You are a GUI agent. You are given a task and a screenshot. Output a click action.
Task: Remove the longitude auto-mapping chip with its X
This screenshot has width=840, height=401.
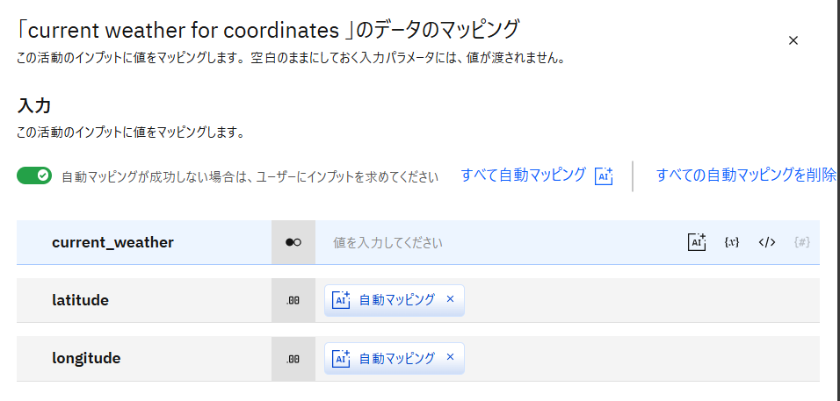click(x=451, y=357)
